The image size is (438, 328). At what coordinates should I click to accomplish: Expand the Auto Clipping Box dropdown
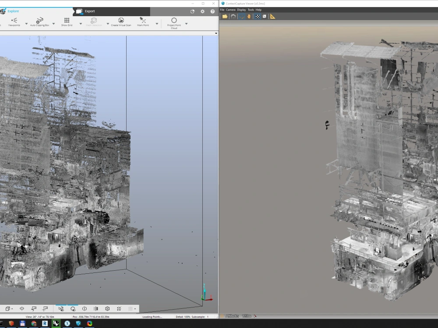[x=53, y=23]
